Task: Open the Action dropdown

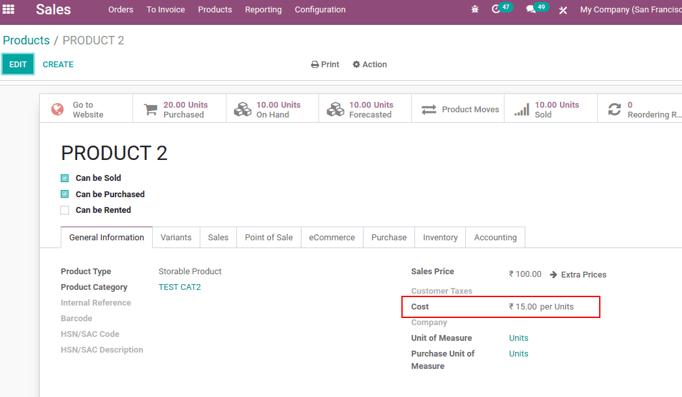Action: pos(369,65)
